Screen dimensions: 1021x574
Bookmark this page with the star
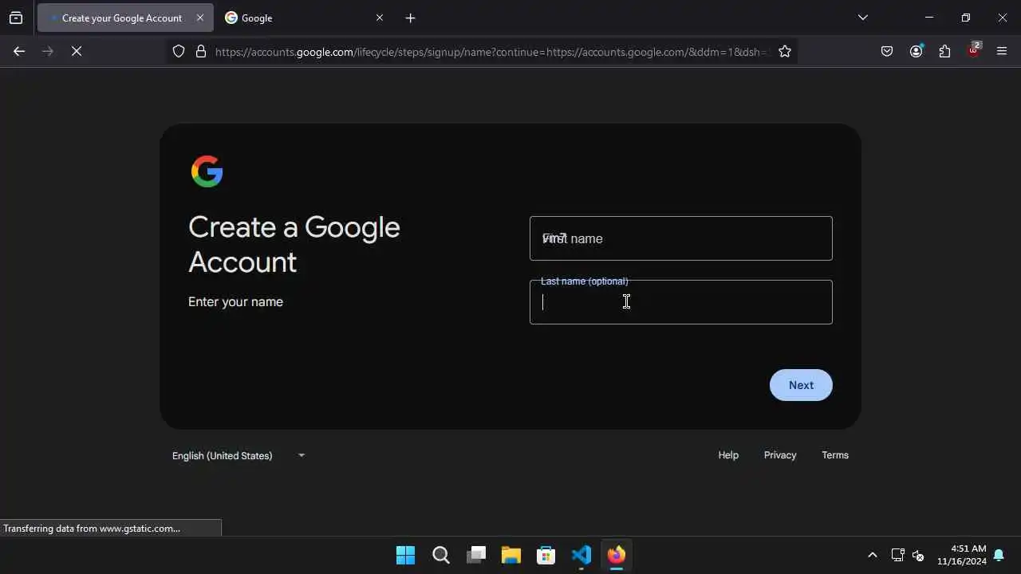[x=785, y=51]
